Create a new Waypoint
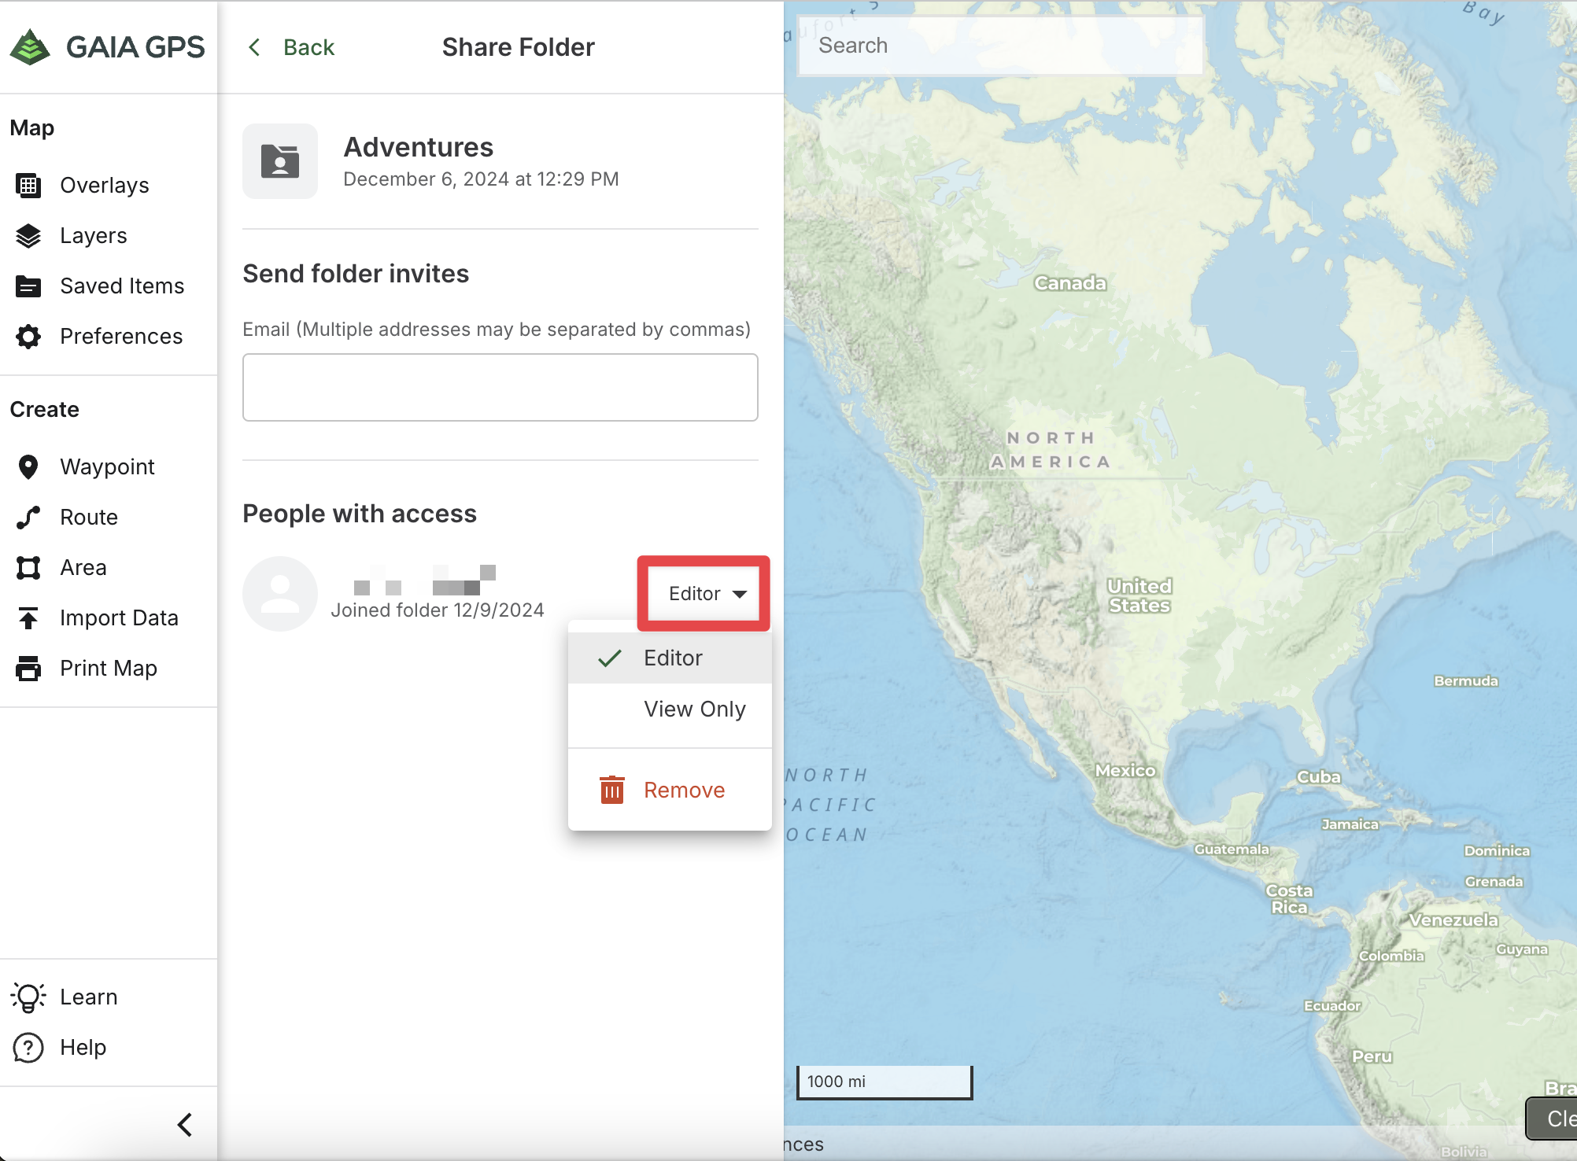Screen dimensions: 1577x1161 pyautogui.click(x=108, y=466)
